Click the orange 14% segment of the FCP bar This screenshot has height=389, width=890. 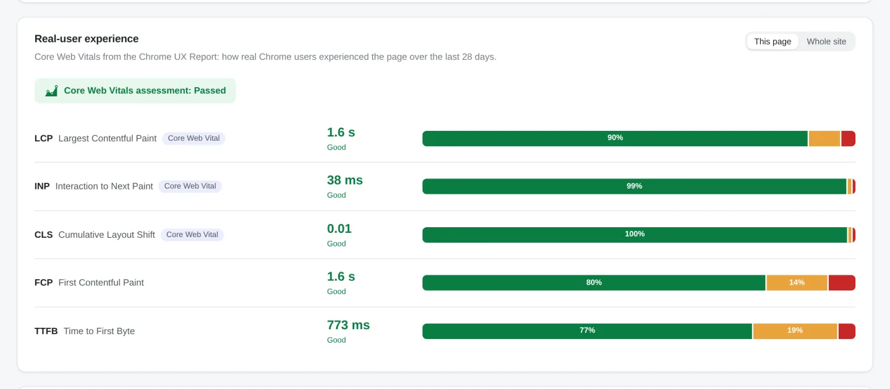(x=797, y=283)
